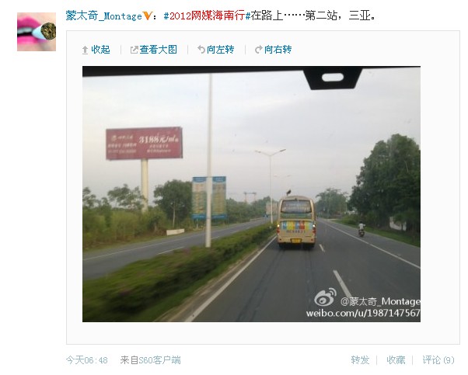Click the highway bus photo
The width and height of the screenshot is (468, 375).
[x=251, y=194]
